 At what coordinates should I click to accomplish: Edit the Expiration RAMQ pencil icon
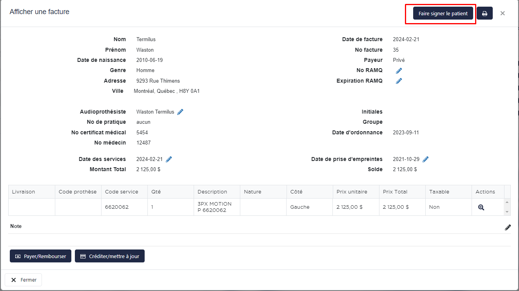coord(399,81)
